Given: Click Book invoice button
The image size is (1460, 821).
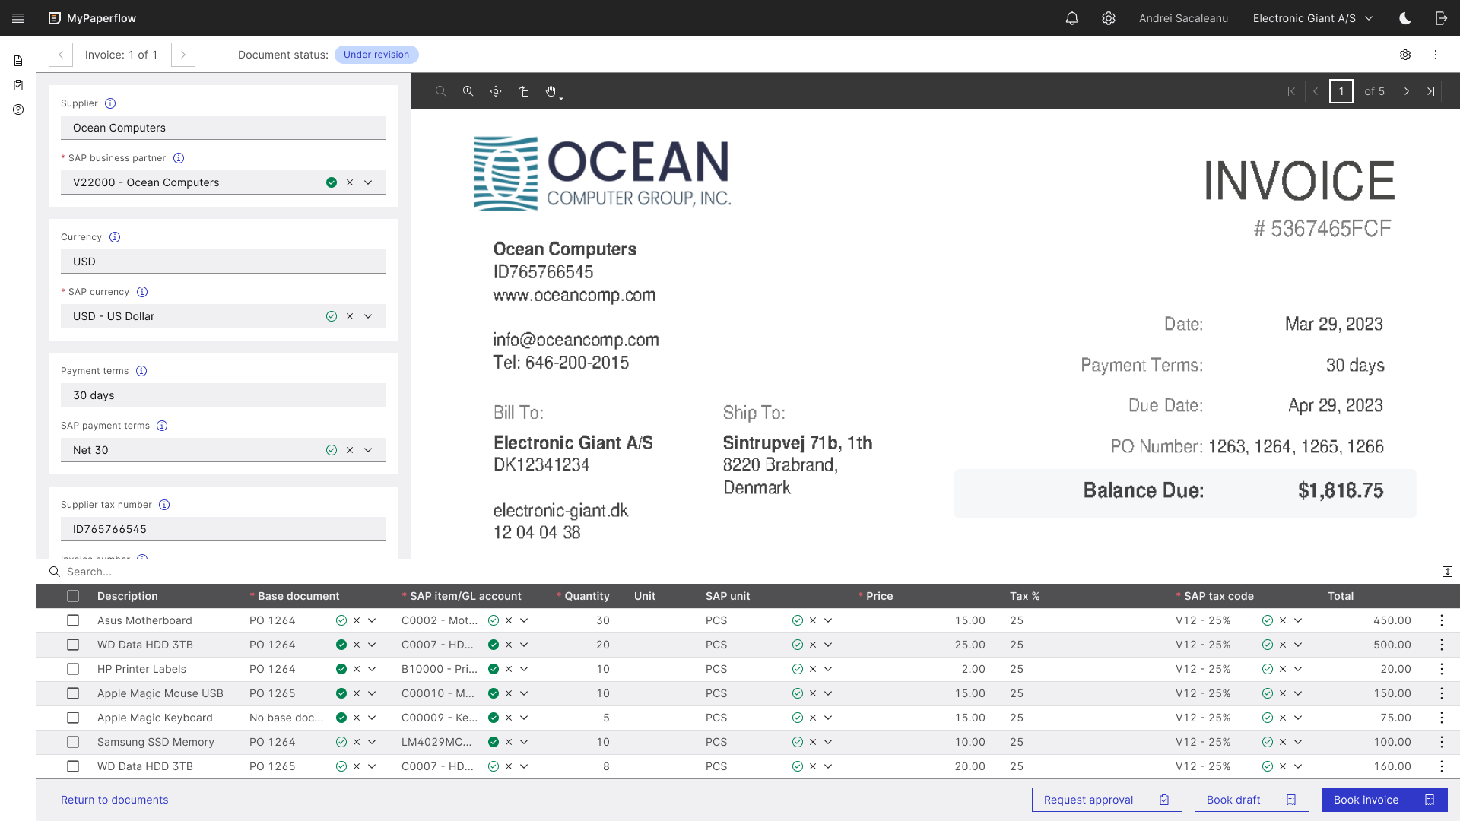Looking at the screenshot, I should point(1384,800).
